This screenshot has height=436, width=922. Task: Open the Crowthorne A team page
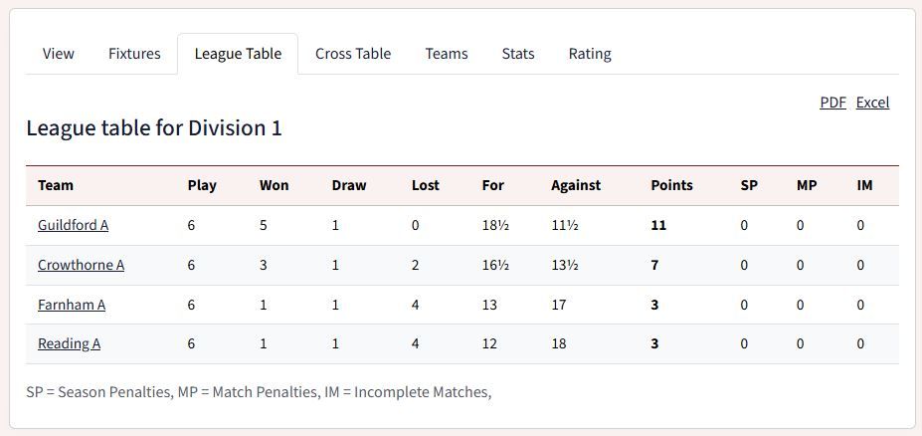[x=82, y=265]
